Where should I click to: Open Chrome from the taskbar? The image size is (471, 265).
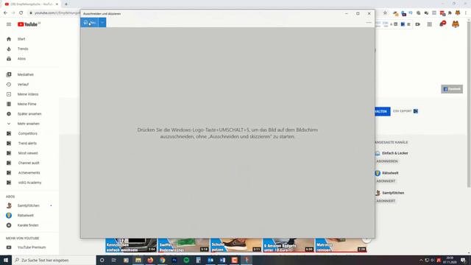tap(162, 260)
